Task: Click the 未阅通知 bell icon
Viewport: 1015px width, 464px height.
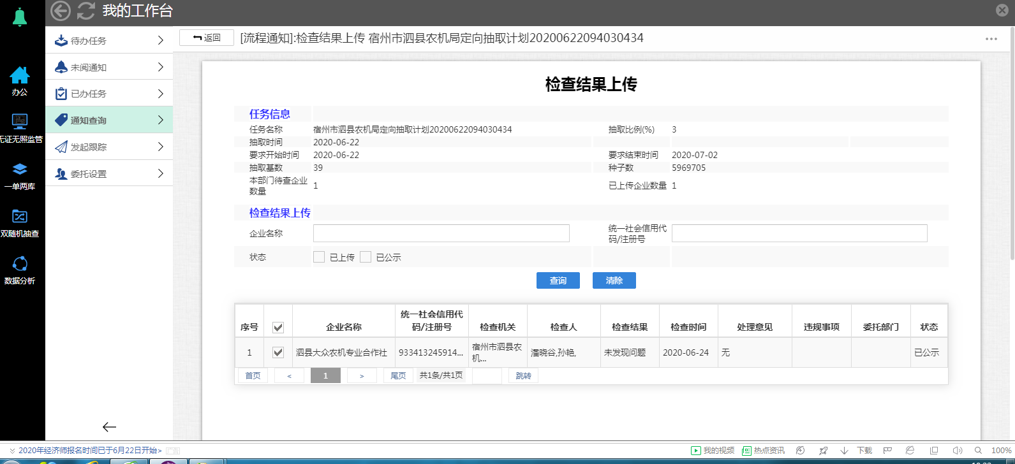Action: [x=61, y=67]
